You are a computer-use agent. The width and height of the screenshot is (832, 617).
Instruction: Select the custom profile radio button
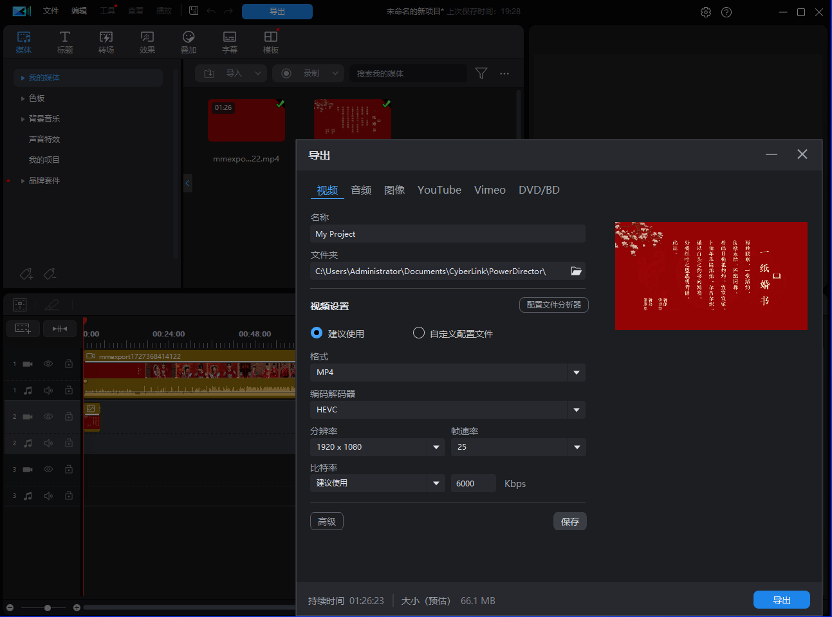[x=419, y=333]
